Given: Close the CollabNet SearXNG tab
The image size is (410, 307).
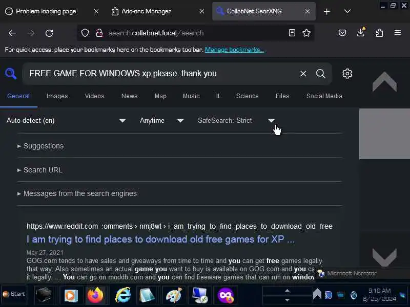Looking at the screenshot, I should (x=307, y=11).
